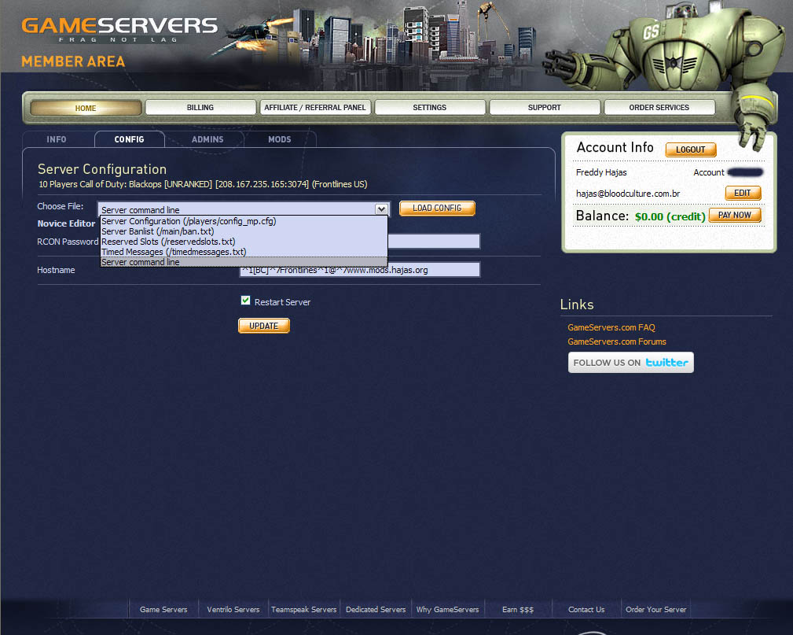Open the GameServers.com Forums link
793x635 pixels.
point(617,341)
